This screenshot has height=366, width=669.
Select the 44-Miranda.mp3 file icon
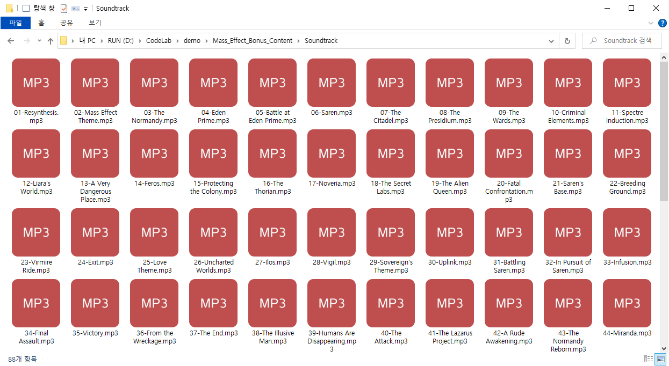click(627, 303)
